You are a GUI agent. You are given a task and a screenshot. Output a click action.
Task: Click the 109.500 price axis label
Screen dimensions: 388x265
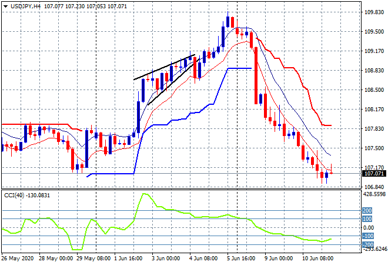coord(374,31)
